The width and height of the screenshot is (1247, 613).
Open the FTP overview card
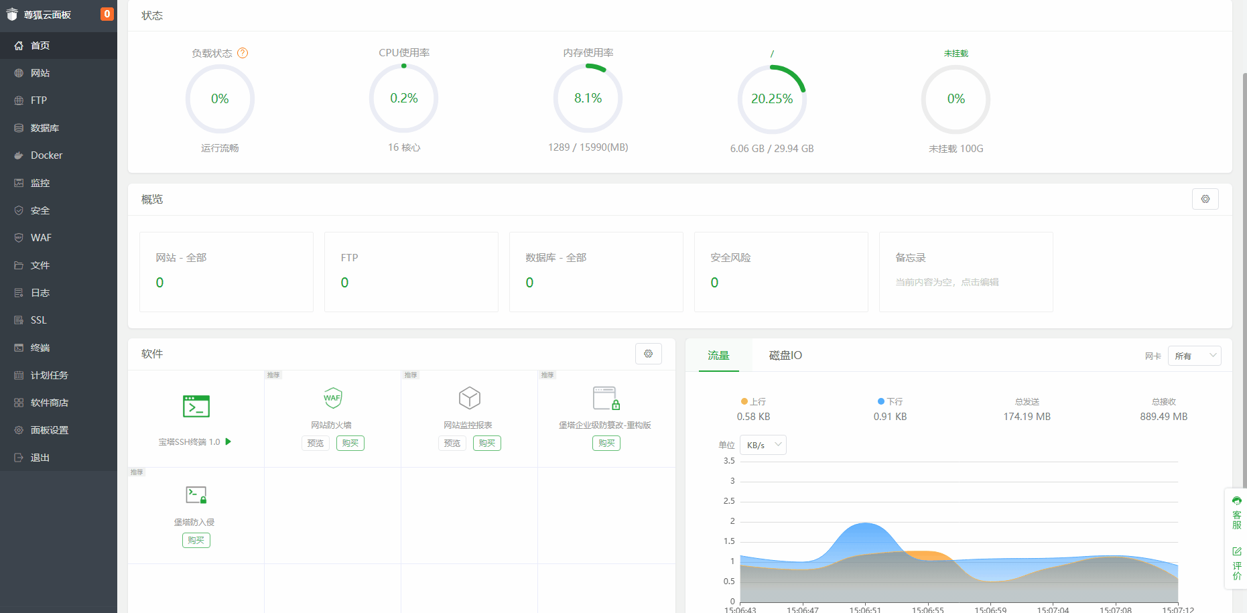411,272
